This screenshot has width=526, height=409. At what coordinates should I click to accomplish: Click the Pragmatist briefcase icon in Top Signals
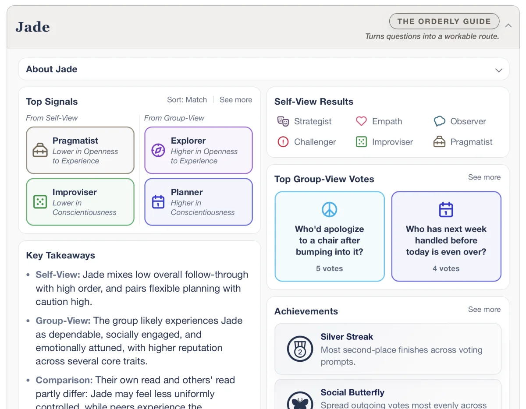[40, 151]
